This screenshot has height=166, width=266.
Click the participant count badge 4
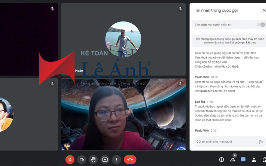[x=235, y=155]
